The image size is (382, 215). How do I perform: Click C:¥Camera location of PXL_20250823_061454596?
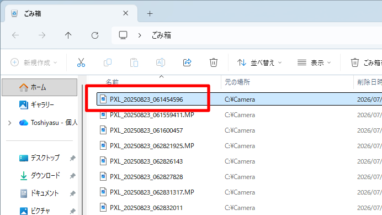(x=240, y=99)
